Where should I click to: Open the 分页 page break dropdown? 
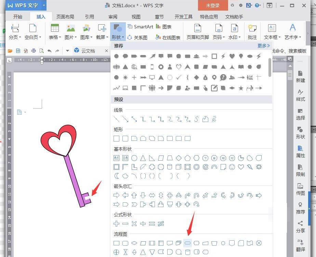[x=15, y=32]
